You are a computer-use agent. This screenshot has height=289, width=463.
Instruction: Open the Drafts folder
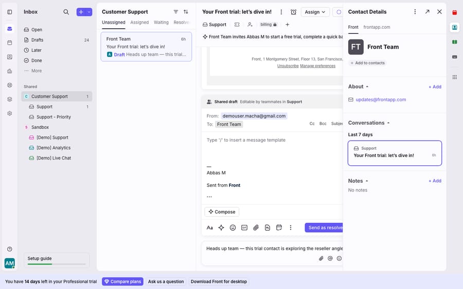57,40
